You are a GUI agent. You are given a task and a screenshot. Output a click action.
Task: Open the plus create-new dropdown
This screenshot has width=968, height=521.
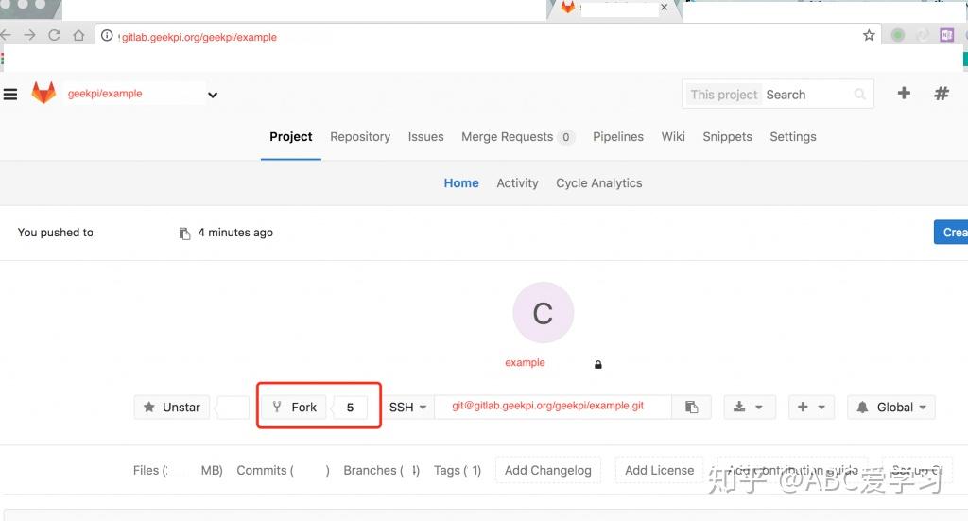811,408
